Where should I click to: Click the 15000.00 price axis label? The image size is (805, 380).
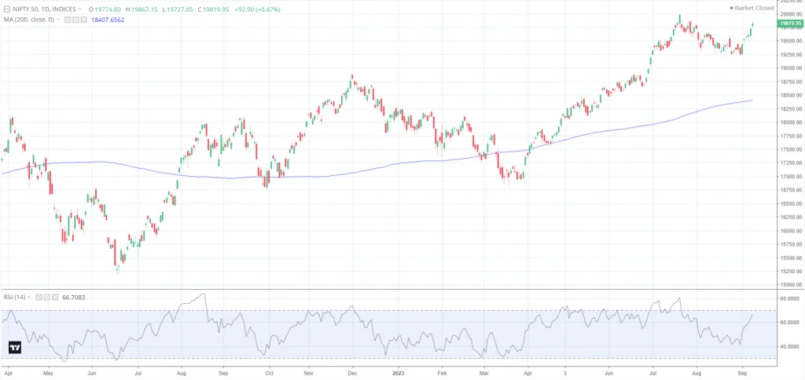(x=791, y=285)
